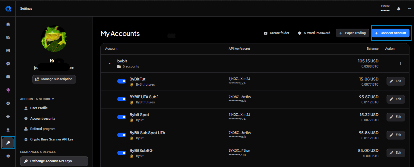Screen dimensions: 414x167
Task: Click the SYKGX...F5fpn API key
Action: 239,150
